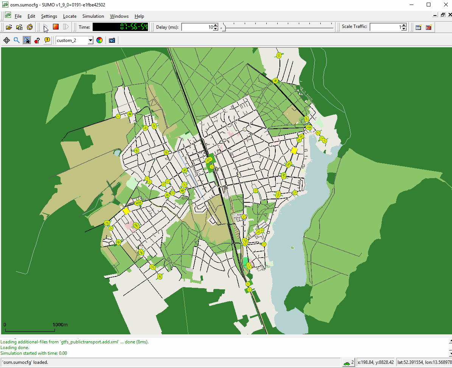Increase the Delay value with up arrow

216,25
